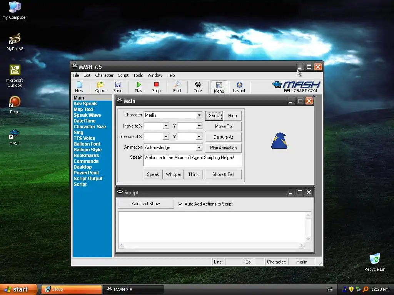Click the Layout toolbar icon
394x295 pixels.
pyautogui.click(x=239, y=87)
